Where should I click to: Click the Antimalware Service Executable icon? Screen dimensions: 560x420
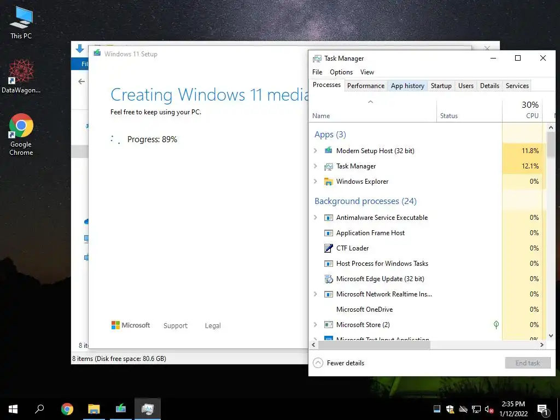coord(328,218)
